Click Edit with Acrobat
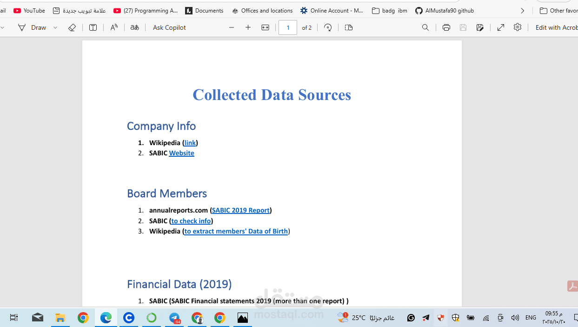Image resolution: width=578 pixels, height=327 pixels. (556, 27)
